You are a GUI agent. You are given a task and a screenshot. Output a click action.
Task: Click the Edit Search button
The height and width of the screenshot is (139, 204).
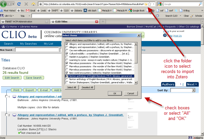[12, 78]
